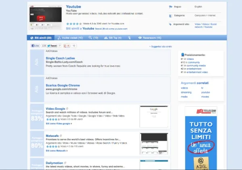Click the Categoria icon
The image size is (242, 170).
pos(171,16)
